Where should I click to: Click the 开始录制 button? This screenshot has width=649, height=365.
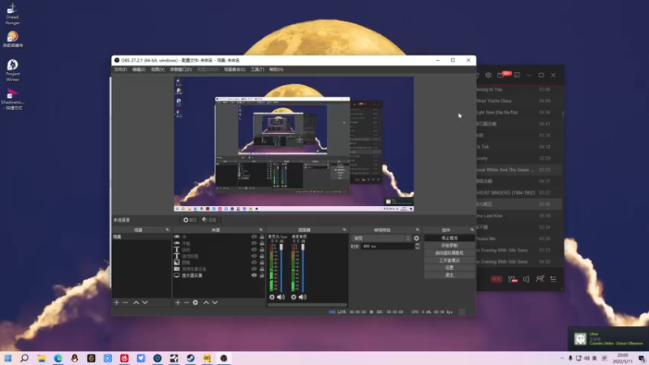click(449, 246)
